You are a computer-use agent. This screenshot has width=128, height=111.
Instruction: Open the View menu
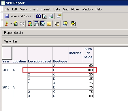pos(23,9)
